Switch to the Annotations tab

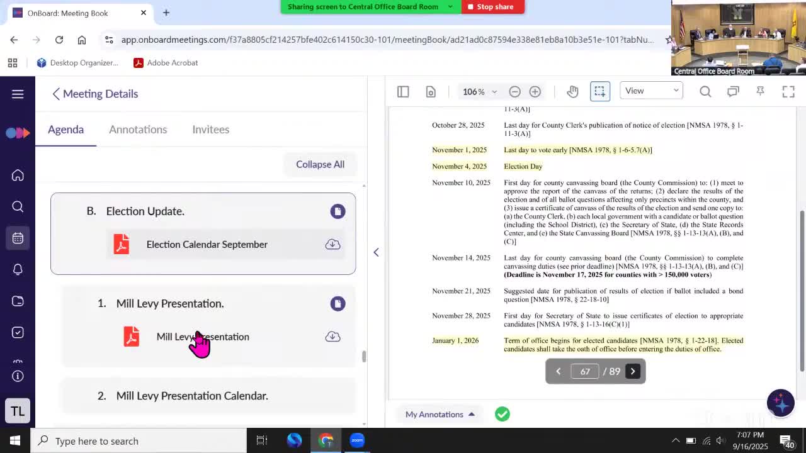[138, 130]
